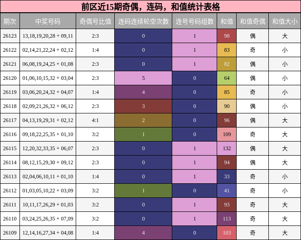Select issue number 26110

10,219
